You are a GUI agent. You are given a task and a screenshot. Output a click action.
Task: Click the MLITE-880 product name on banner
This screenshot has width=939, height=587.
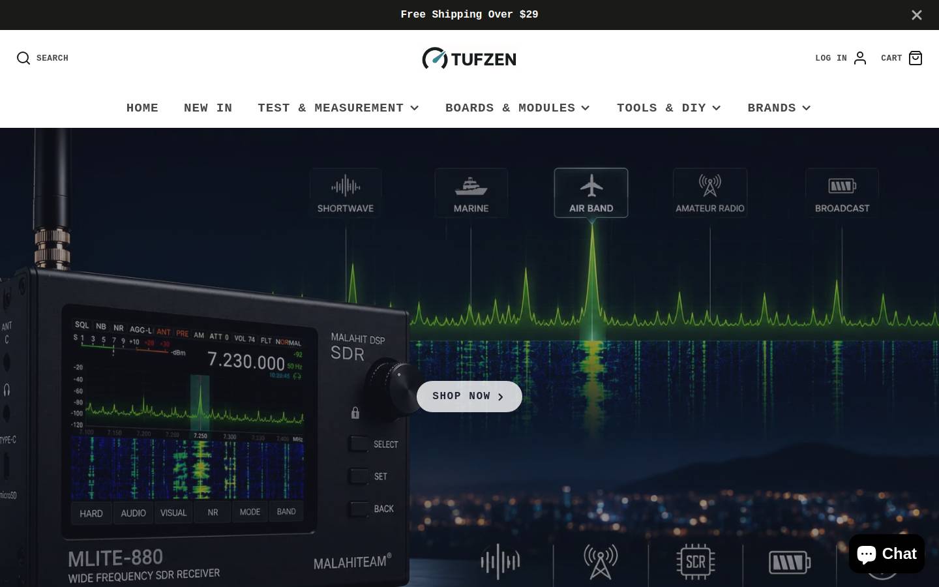pyautogui.click(x=115, y=558)
